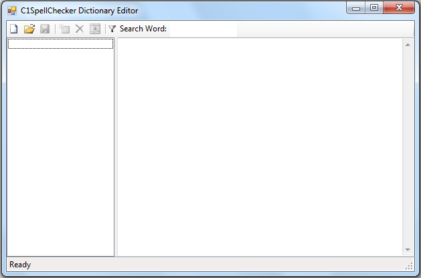This screenshot has height=278, width=421.
Task: Delete the selected word with the X icon
Action: tap(80, 29)
